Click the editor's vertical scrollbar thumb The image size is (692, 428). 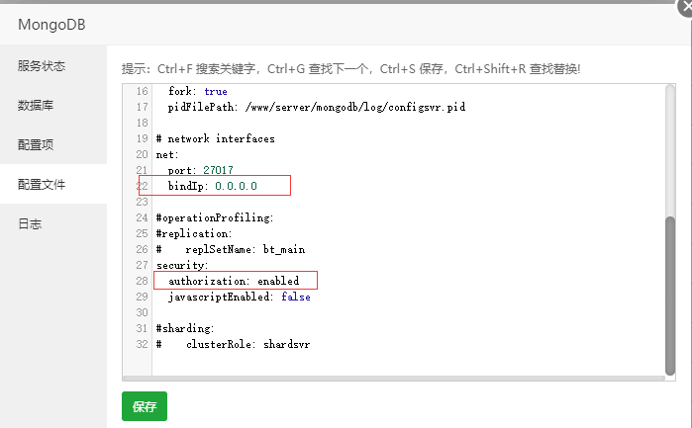pyautogui.click(x=670, y=296)
